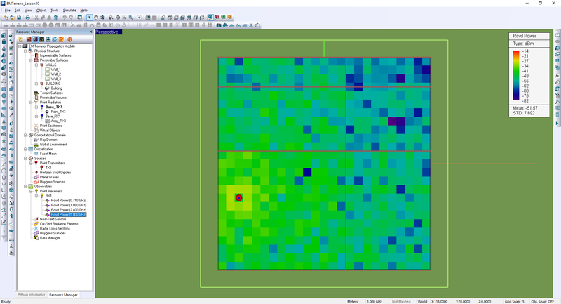Click the Rcvd Power legend color bar
Screen dimensions: 561x304
pos(516,76)
